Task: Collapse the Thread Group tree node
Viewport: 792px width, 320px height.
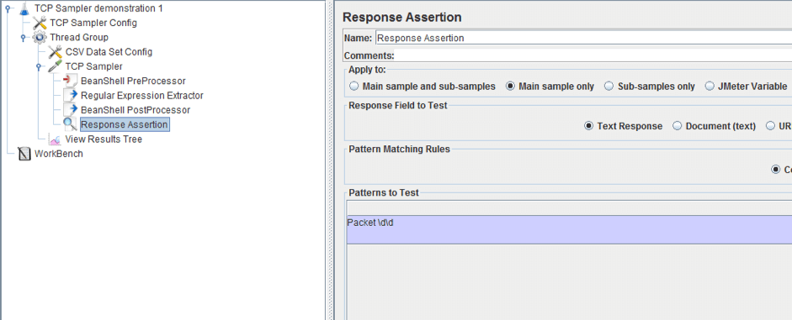Action: click(x=23, y=37)
